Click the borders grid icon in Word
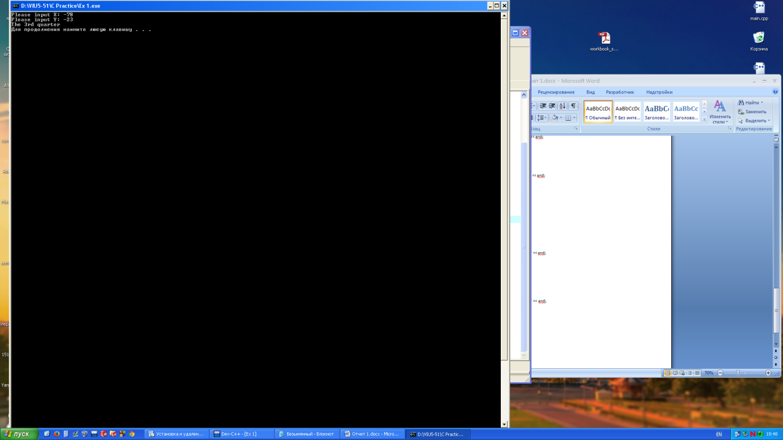 point(568,118)
